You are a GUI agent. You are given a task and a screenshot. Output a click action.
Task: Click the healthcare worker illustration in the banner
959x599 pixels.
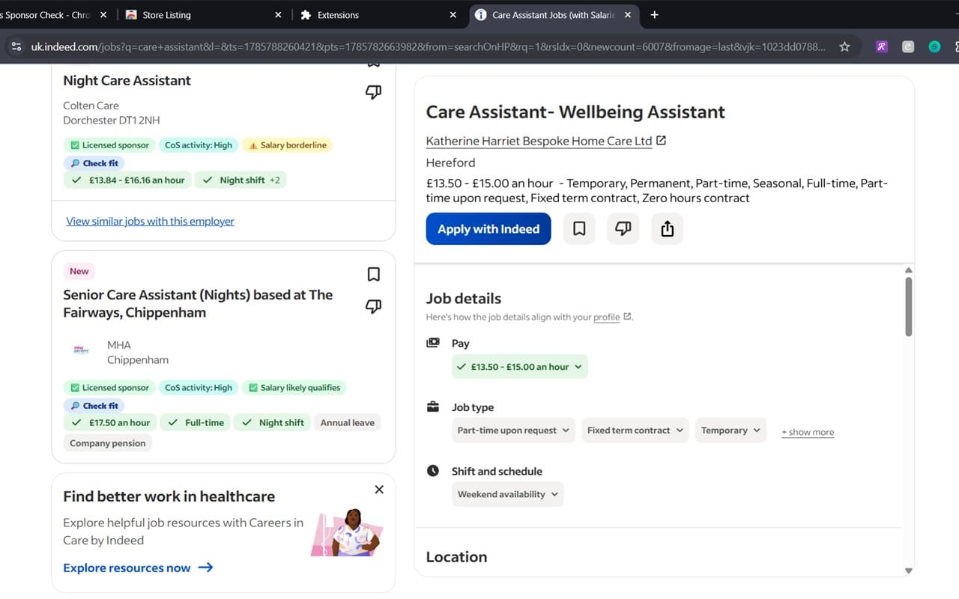(348, 532)
